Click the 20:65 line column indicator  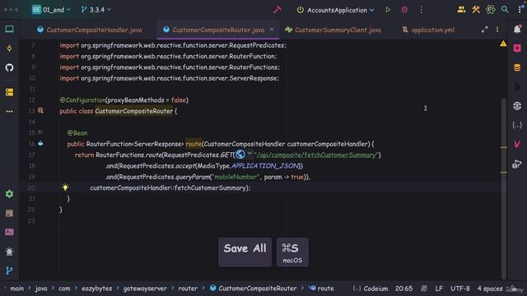(403, 289)
